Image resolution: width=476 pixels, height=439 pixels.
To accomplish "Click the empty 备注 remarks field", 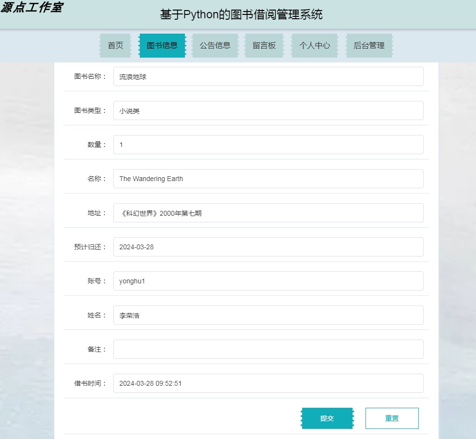I will [x=268, y=349].
